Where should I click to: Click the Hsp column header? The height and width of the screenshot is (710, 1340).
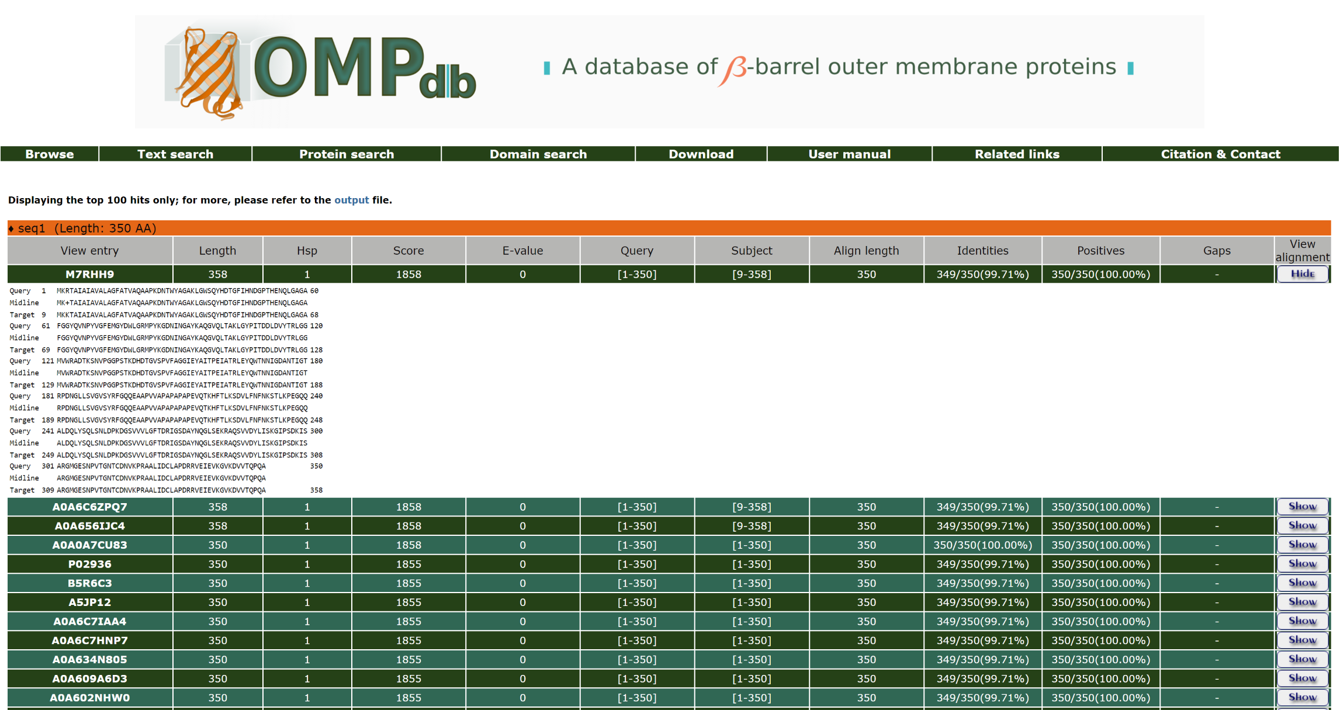click(307, 251)
